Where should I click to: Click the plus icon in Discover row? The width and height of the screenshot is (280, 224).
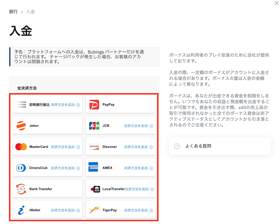pos(151,147)
